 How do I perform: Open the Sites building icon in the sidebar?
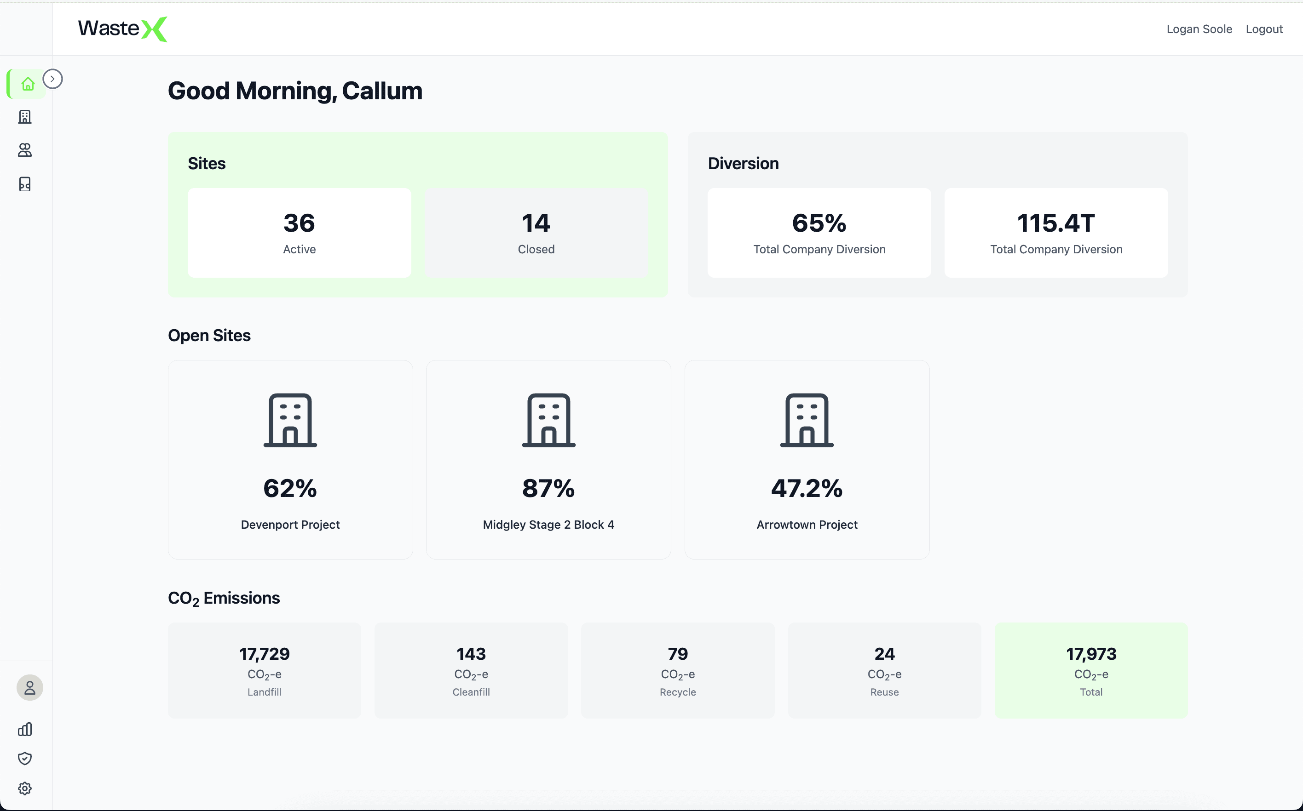click(25, 117)
